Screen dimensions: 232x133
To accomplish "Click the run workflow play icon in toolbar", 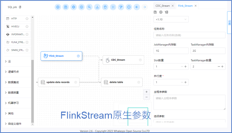I will (58, 7).
